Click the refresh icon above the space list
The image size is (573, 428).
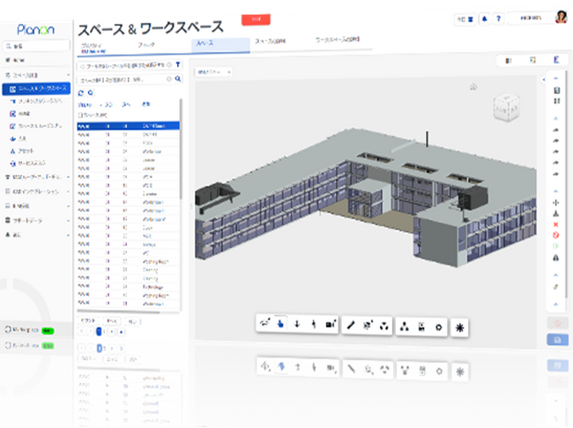(x=81, y=93)
